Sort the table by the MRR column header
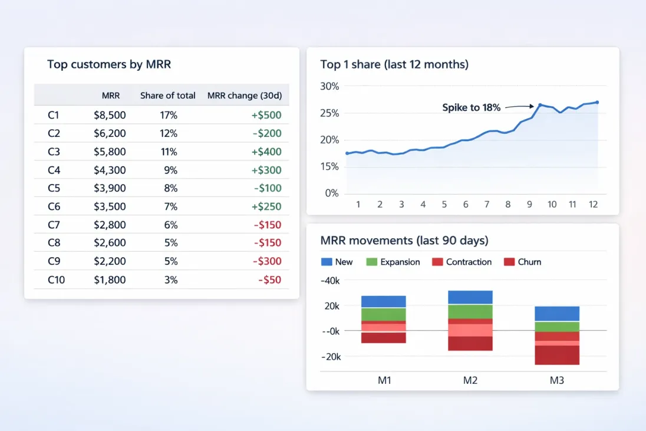Screen dimensions: 646x431 (111, 95)
